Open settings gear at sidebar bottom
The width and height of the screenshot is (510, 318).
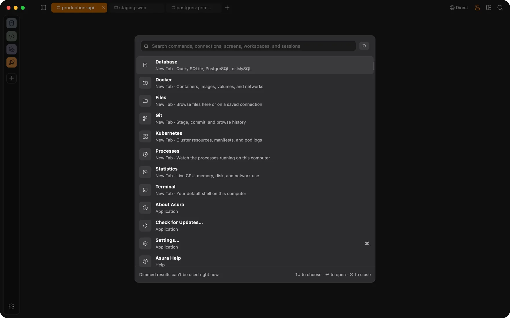tap(12, 306)
